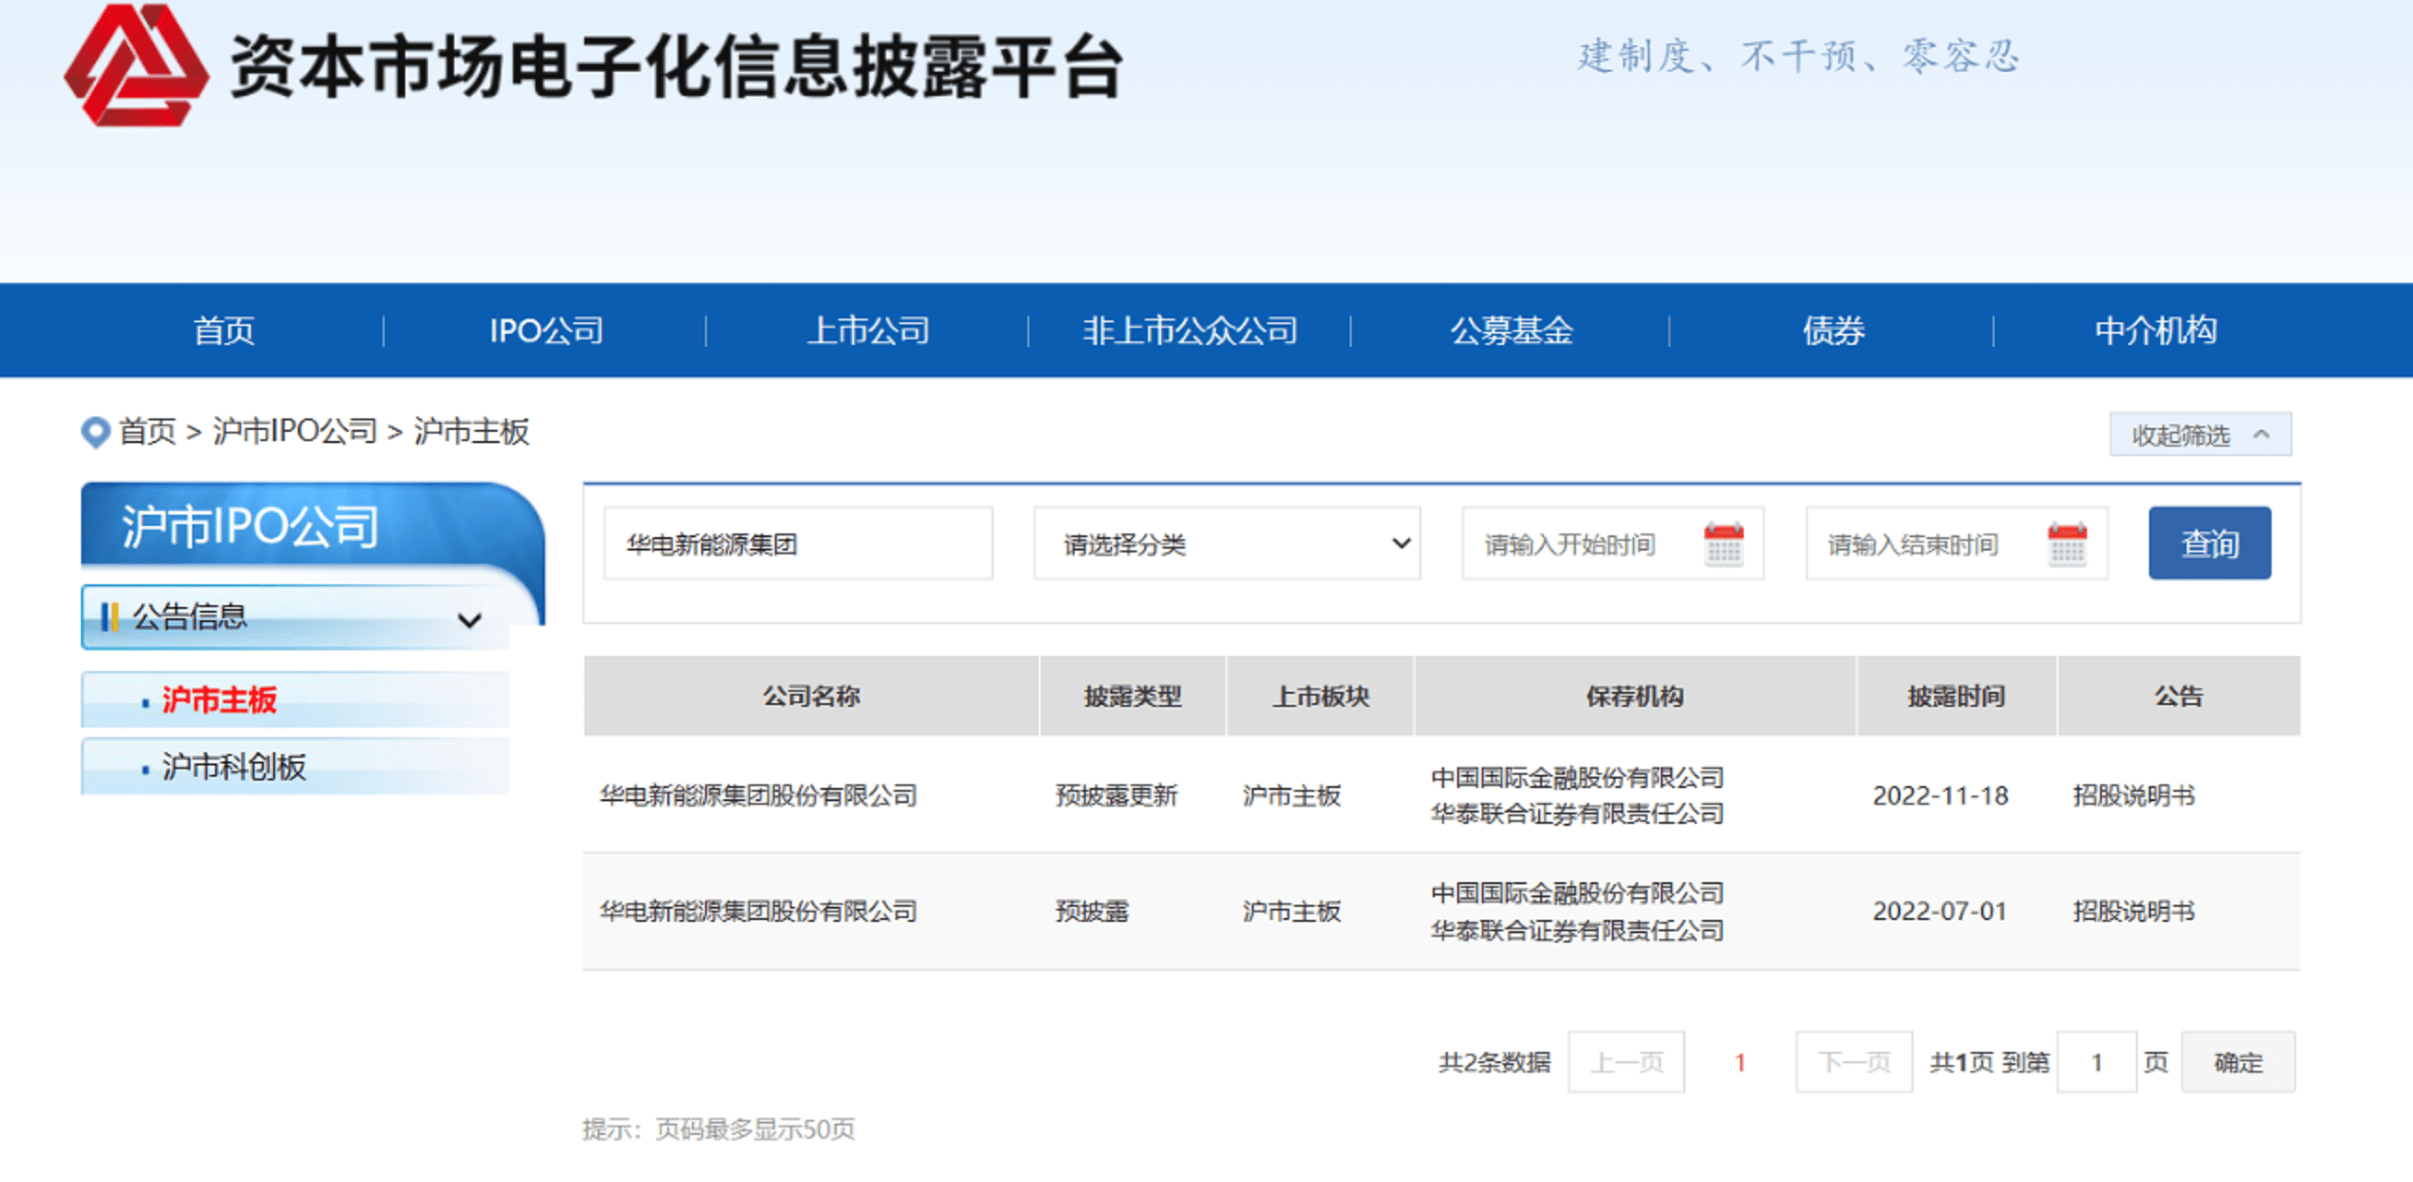Click the company name search field
This screenshot has width=2413, height=1182.
click(797, 544)
